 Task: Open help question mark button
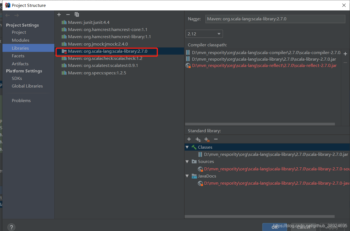point(11,227)
